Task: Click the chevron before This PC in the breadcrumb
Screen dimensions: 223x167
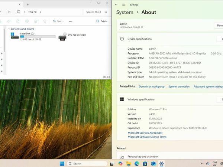Action: (24, 12)
